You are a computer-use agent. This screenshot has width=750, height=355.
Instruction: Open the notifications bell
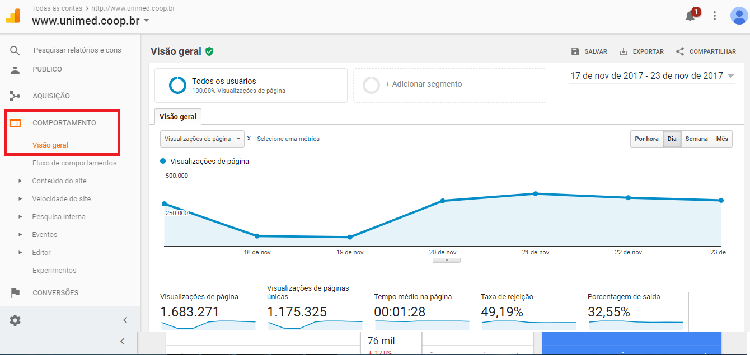point(691,16)
